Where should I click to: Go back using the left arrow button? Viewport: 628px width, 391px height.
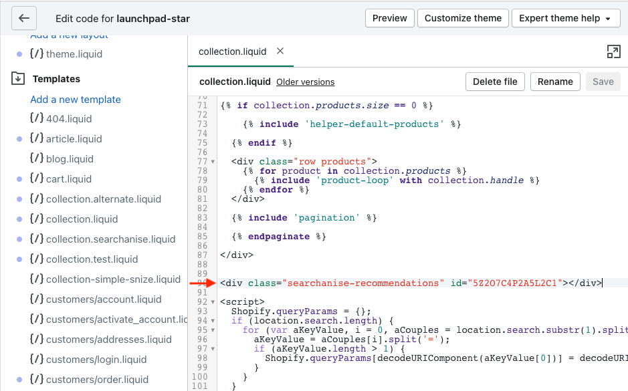(x=24, y=19)
